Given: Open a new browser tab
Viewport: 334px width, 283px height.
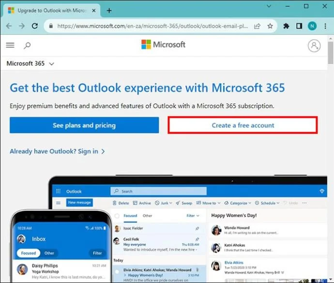Looking at the screenshot, I should [x=109, y=11].
